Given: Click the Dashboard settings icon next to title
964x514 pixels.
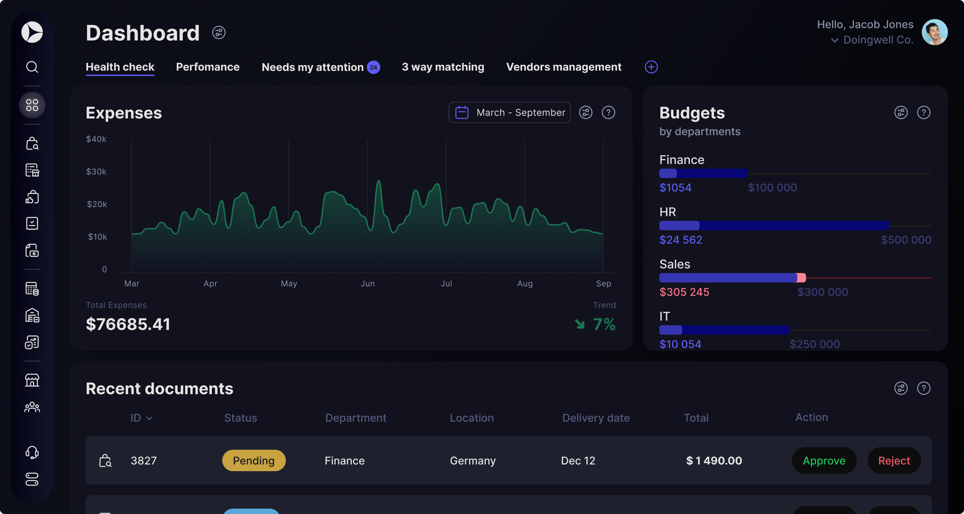Looking at the screenshot, I should (219, 33).
